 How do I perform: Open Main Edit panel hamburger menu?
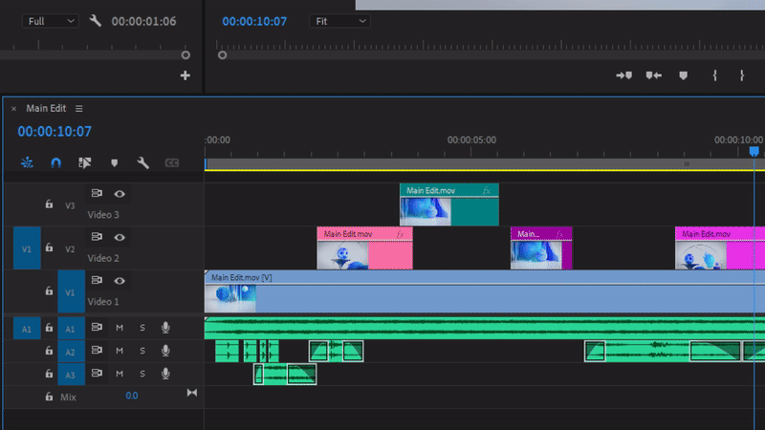click(79, 109)
